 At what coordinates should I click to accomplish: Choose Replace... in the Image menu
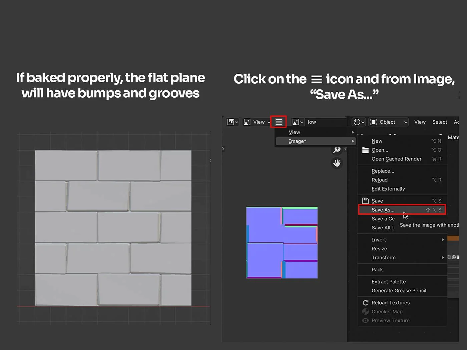coord(402,171)
